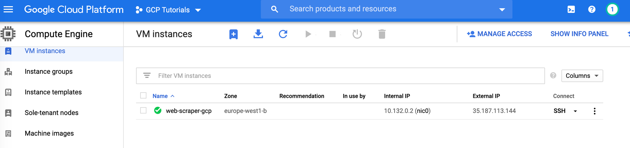This screenshot has height=148, width=630.
Task: Click the Create Instance plus icon
Action: pos(233,34)
